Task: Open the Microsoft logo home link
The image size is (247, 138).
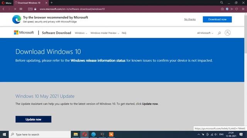Action: (x=24, y=33)
